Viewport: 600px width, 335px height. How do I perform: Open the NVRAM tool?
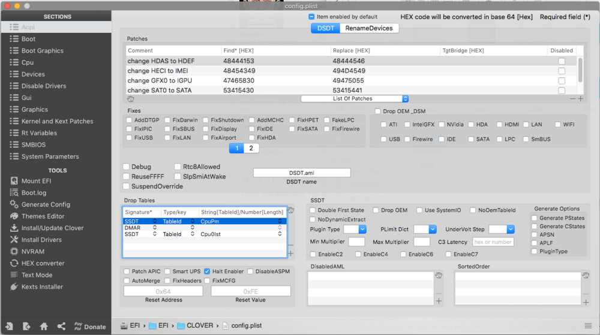point(33,252)
